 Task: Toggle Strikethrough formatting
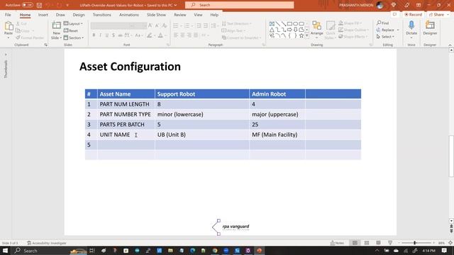[x=120, y=35]
